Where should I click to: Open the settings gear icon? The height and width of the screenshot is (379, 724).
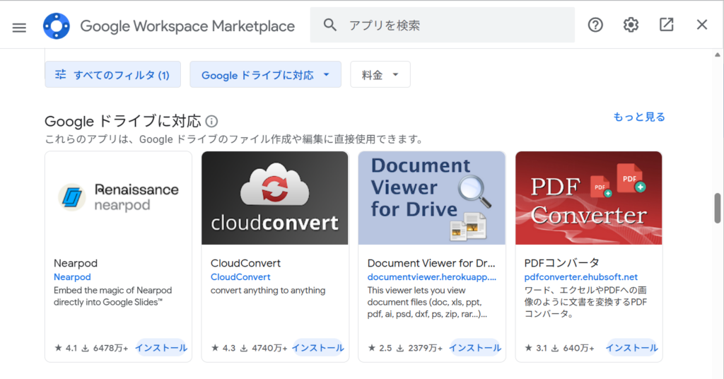[631, 25]
